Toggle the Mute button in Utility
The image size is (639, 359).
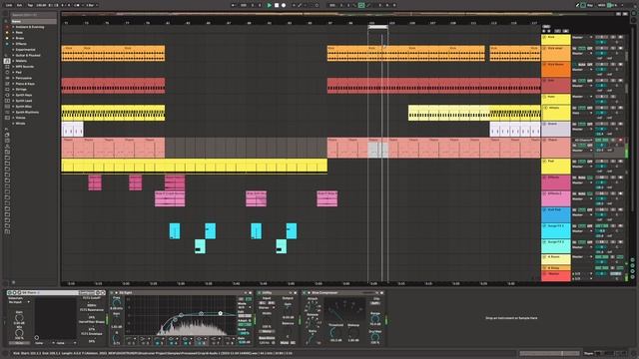[x=285, y=343]
